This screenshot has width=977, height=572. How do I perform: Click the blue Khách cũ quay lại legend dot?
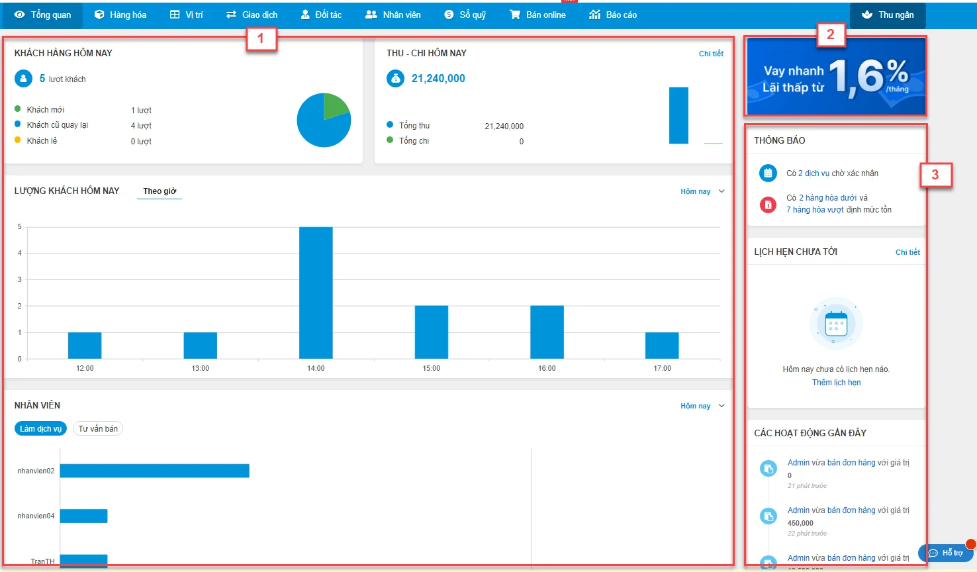[x=18, y=124]
